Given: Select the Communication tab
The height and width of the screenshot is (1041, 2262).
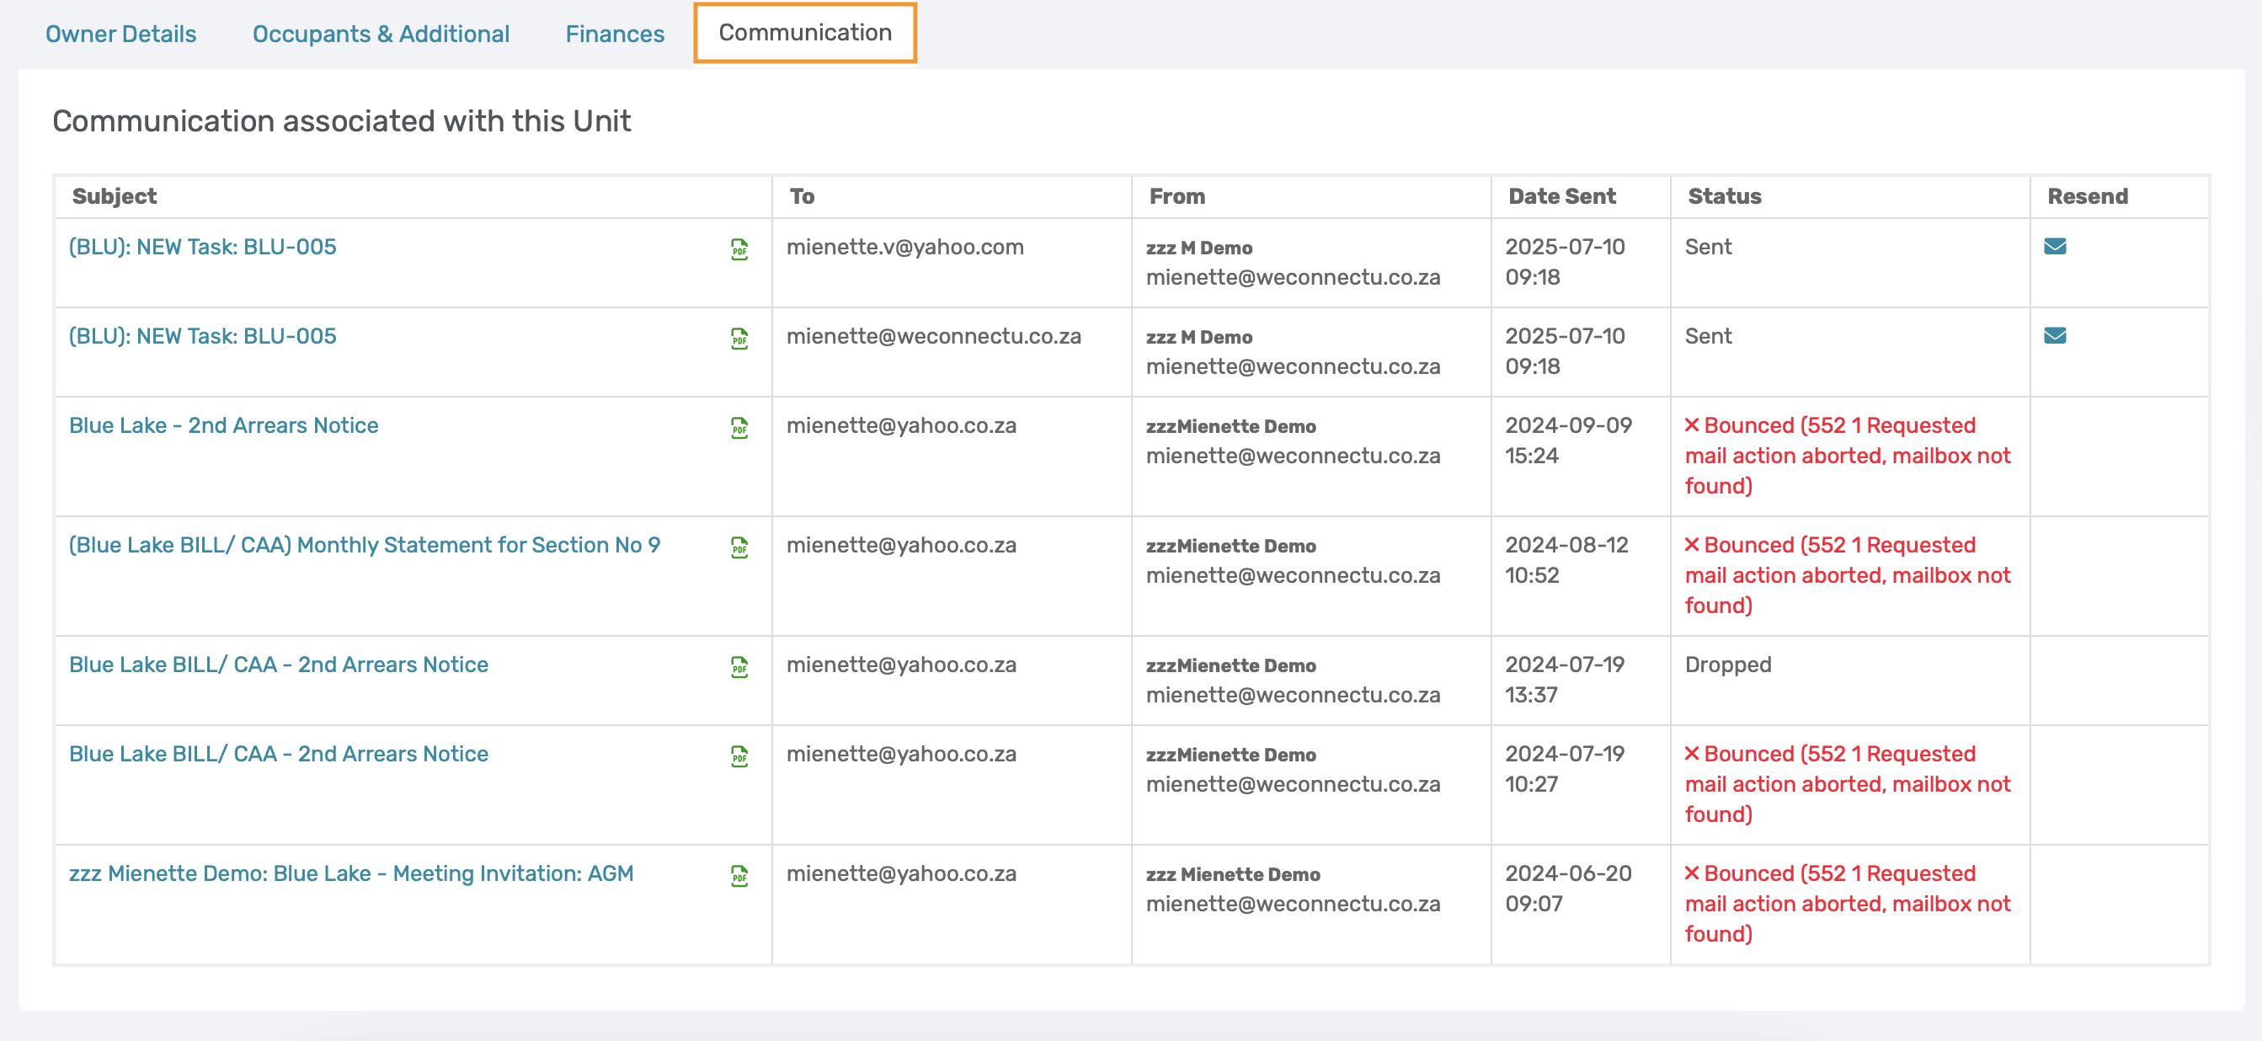Looking at the screenshot, I should pos(804,33).
